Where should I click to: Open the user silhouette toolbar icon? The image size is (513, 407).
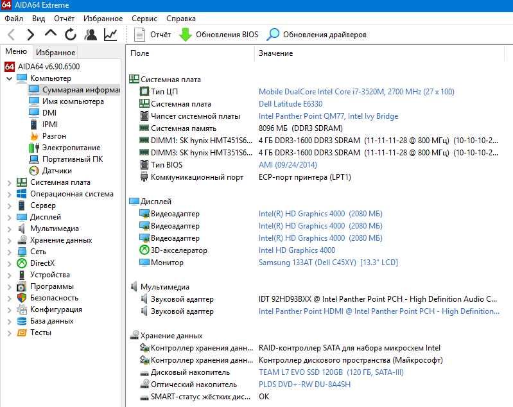(x=91, y=35)
